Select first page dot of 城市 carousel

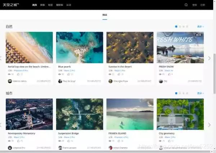176,93
